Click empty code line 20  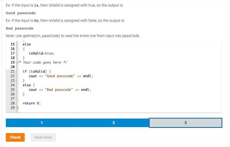(x=119, y=67)
